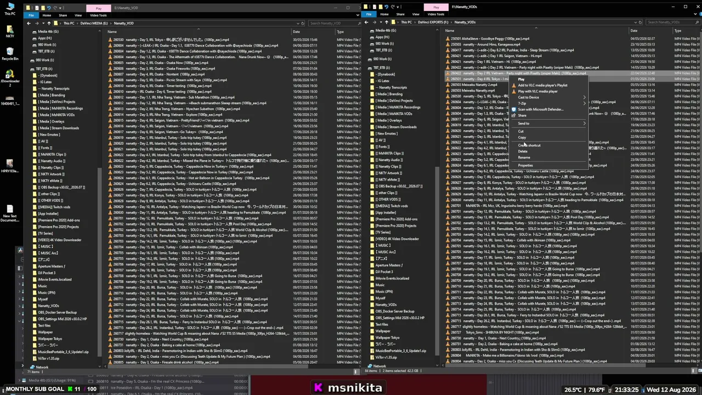Image resolution: width=702 pixels, height=395 pixels.
Task: Click VLC icon of 260530 Day 5 Tokyo in left window
Action: click(110, 40)
